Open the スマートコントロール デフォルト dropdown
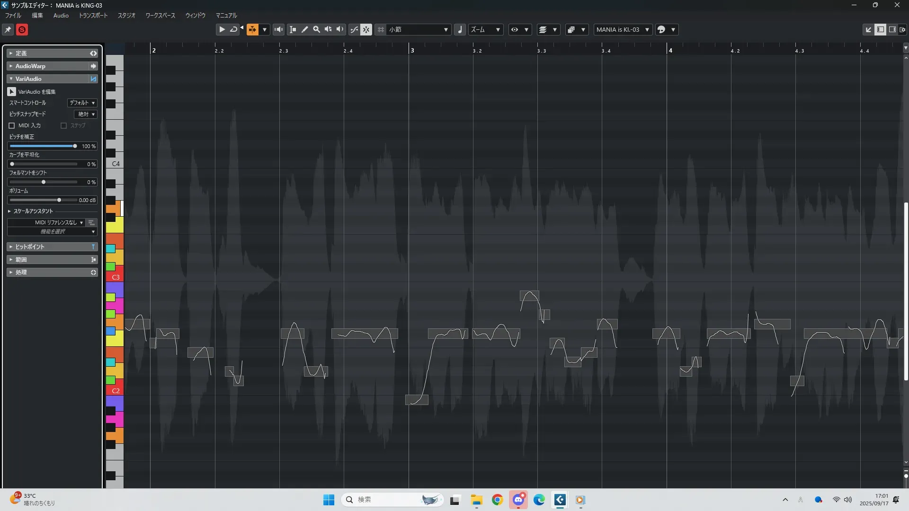 pos(82,103)
